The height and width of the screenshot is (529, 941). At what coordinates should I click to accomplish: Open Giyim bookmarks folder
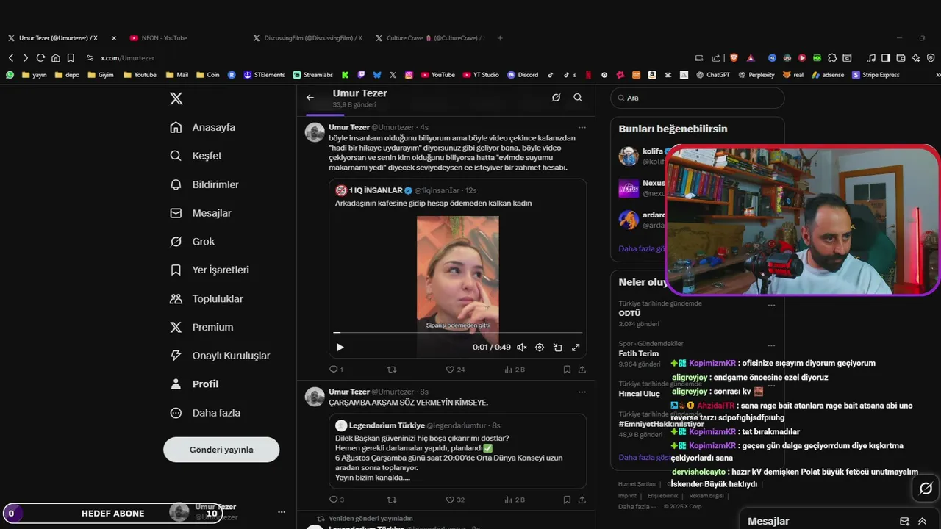(101, 75)
